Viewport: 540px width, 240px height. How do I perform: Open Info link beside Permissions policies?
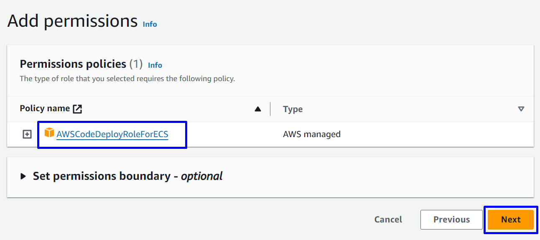pos(155,65)
